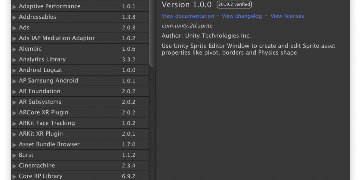Expand the Ads package arrow
The image size is (361, 180).
click(14, 28)
